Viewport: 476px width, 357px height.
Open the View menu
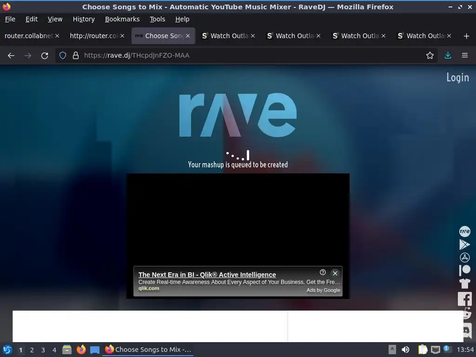pos(55,19)
